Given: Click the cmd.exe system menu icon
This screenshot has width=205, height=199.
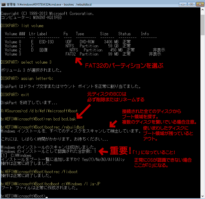Looking at the screenshot, I should point(3,5).
